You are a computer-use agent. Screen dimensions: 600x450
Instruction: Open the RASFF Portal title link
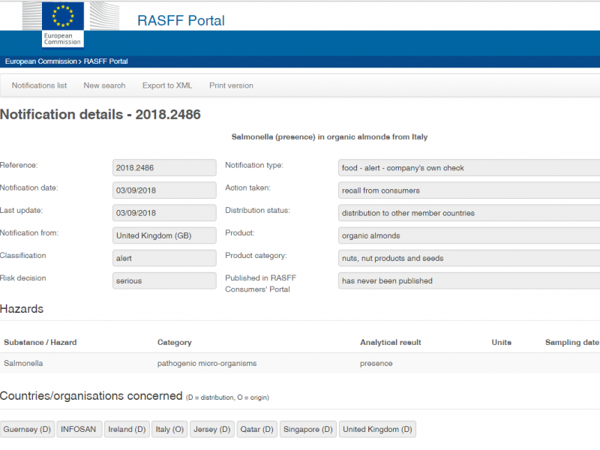(x=181, y=21)
